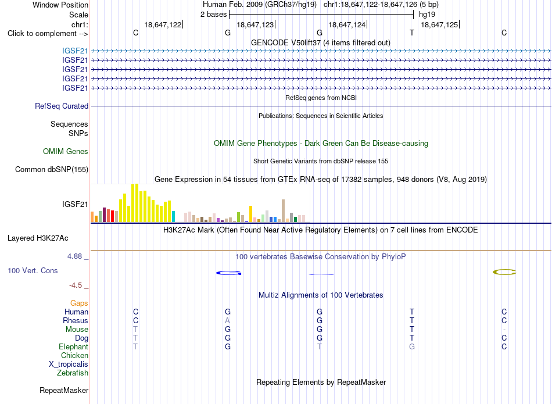Open the RefSeq Curated track label

click(62, 106)
